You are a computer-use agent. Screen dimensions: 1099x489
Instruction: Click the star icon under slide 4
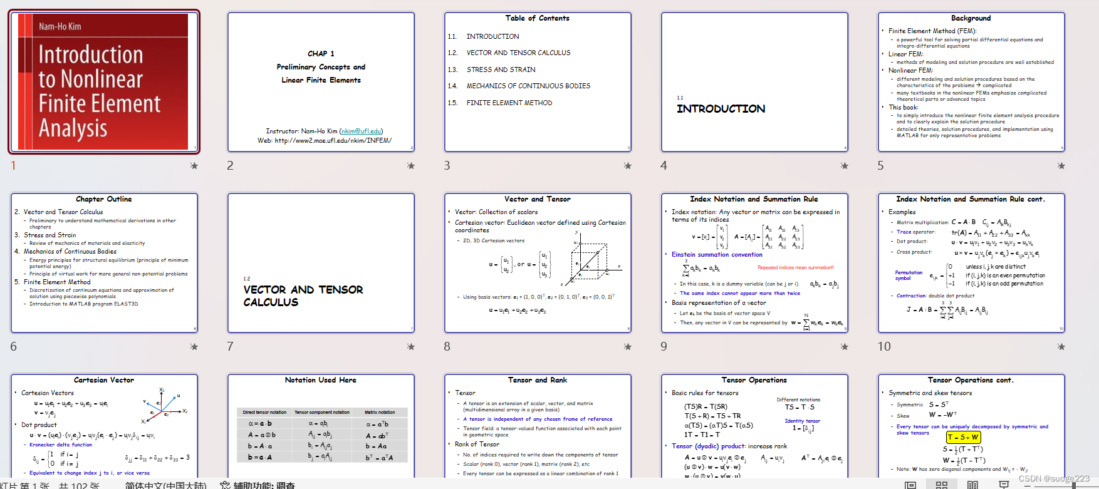pyautogui.click(x=845, y=166)
